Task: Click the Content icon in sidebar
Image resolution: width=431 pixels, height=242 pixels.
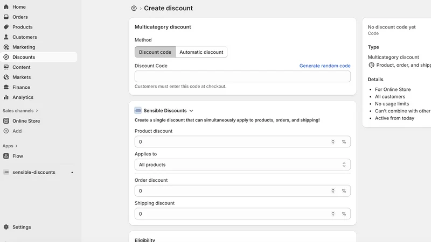Action: point(6,67)
